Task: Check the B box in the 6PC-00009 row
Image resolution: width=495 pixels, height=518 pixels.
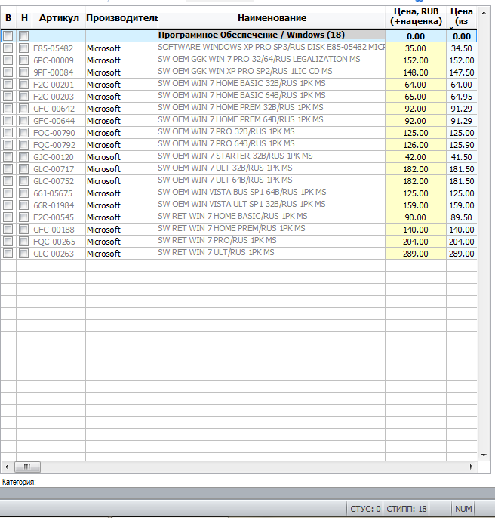Action: point(8,60)
